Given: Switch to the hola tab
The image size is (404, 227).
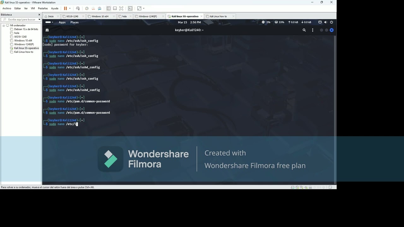Looking at the screenshot, I should click(124, 16).
